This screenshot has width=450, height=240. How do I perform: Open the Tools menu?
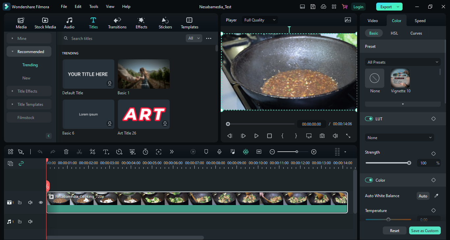(94, 7)
